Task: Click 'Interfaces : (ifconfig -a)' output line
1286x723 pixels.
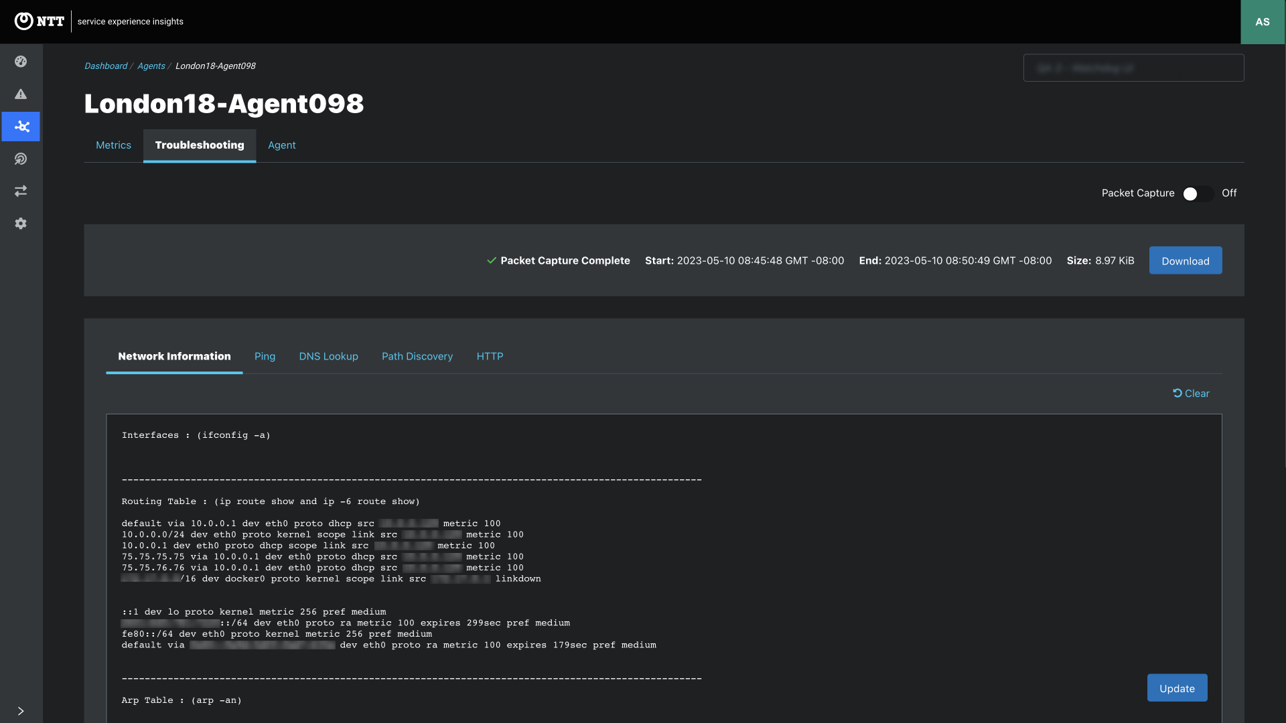Action: (196, 435)
